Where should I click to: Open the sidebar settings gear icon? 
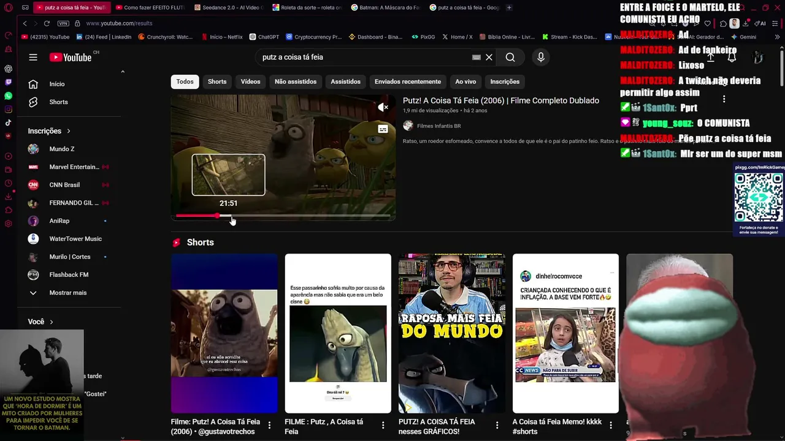click(8, 224)
